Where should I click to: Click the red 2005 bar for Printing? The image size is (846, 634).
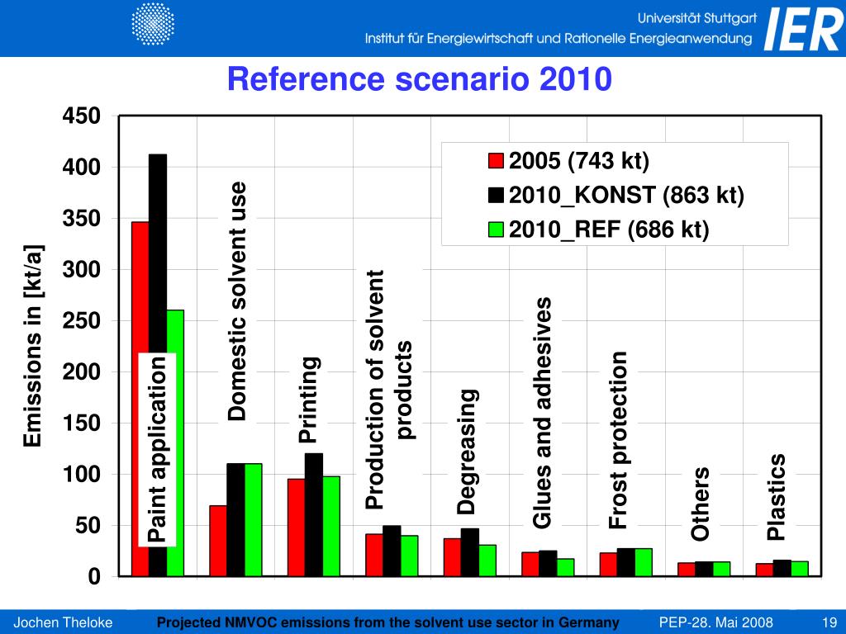(297, 528)
